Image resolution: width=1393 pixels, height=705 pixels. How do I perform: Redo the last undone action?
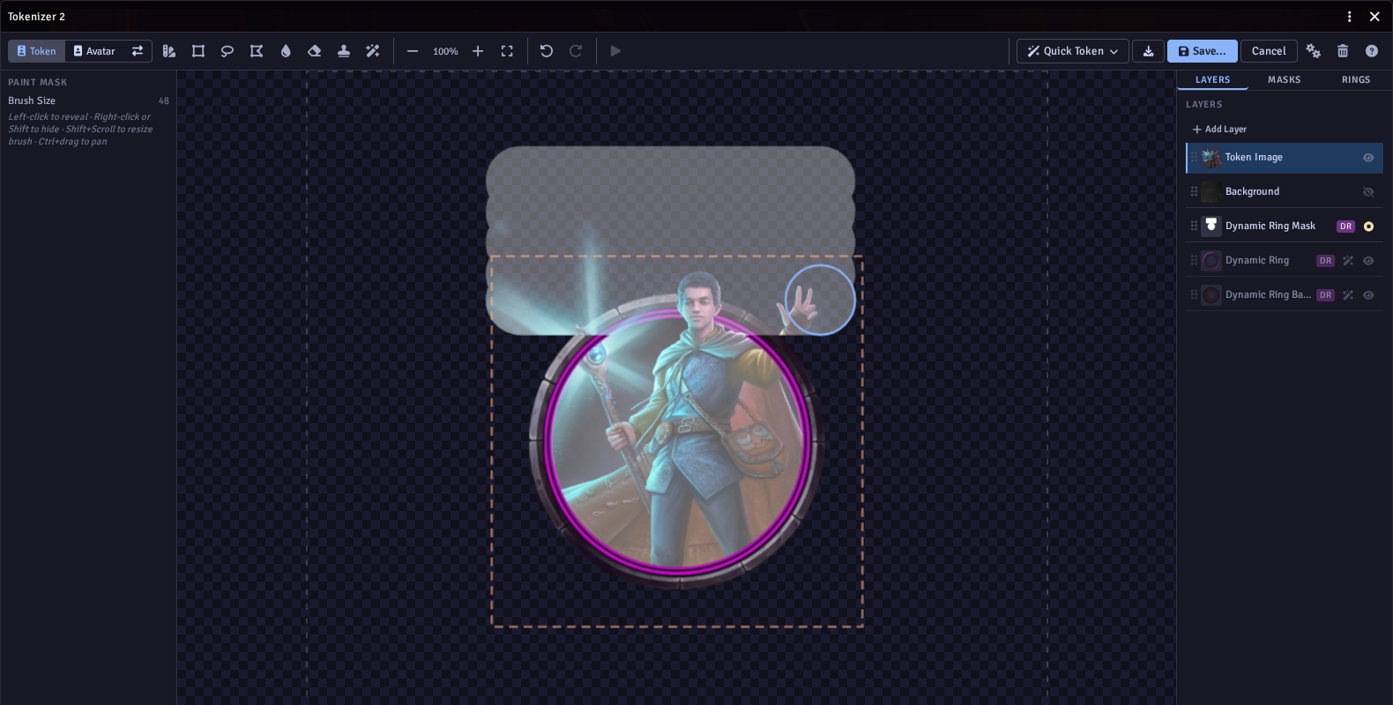click(x=576, y=51)
